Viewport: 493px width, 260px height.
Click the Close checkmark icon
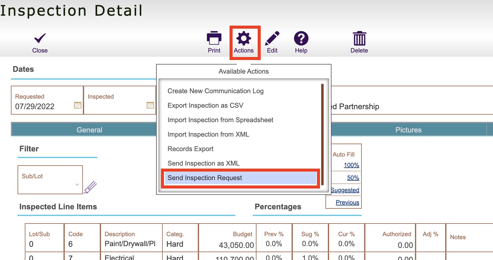40,39
